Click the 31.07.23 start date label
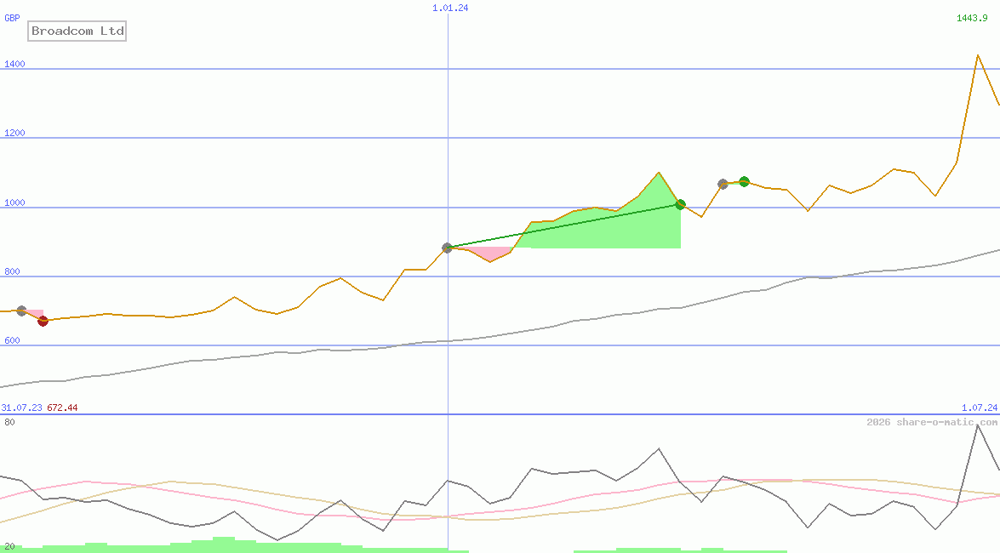 21,408
